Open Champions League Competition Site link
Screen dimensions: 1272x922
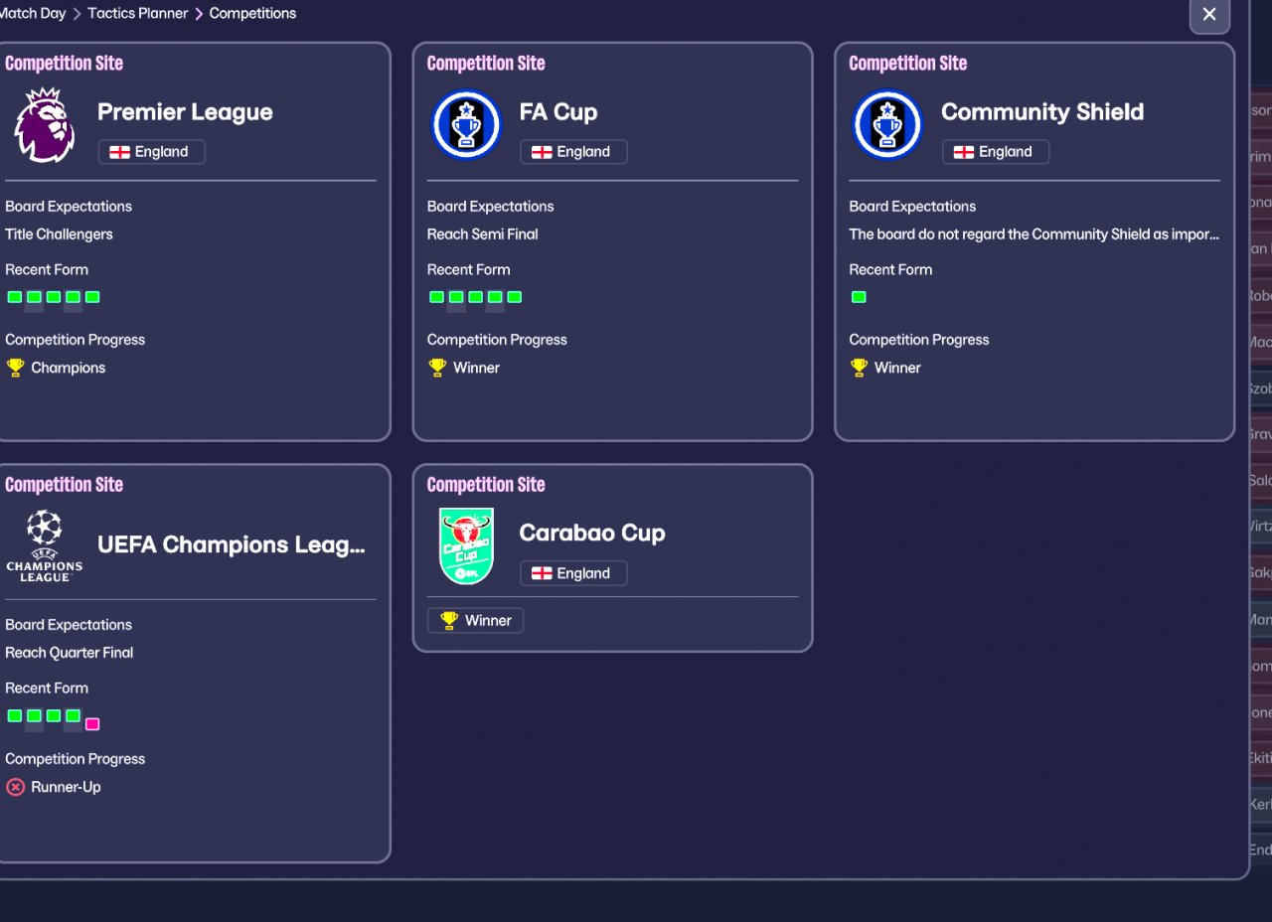[x=64, y=485]
